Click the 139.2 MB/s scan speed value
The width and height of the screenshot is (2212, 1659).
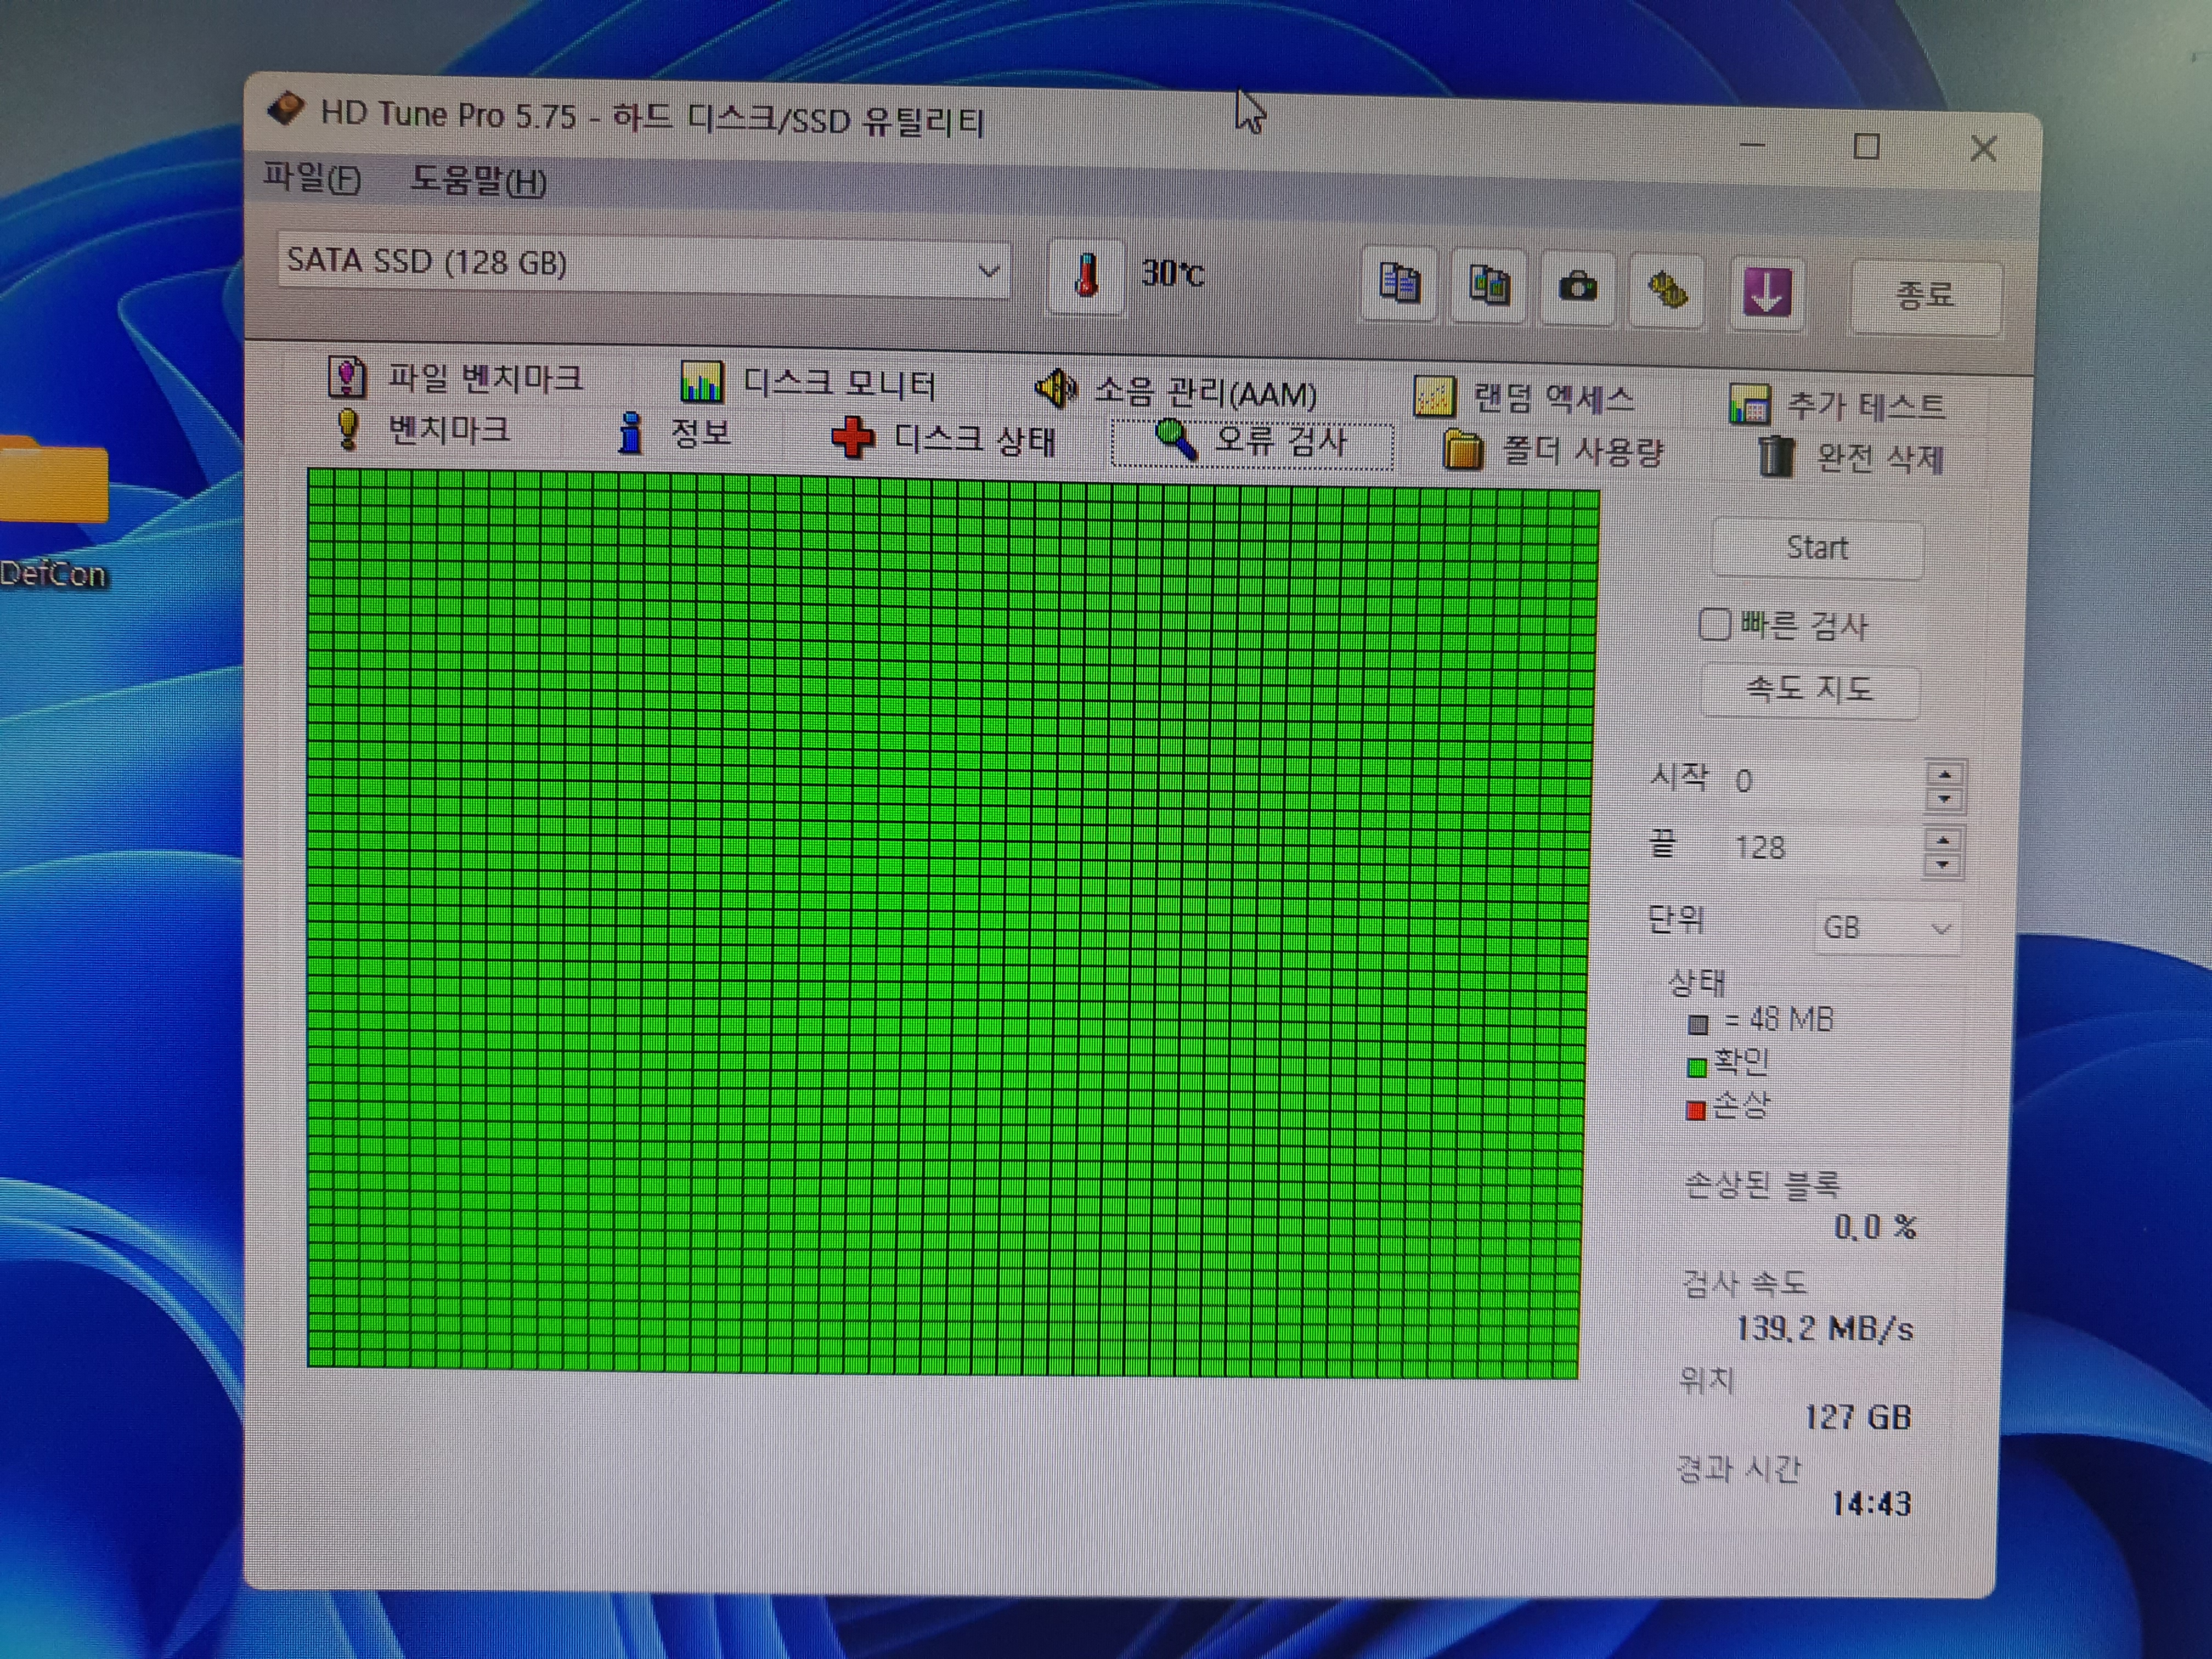tap(1824, 1329)
